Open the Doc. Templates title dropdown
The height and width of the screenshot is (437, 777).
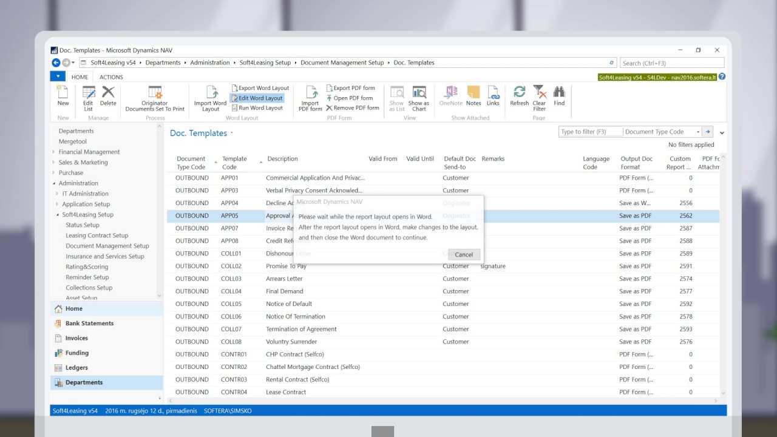[x=232, y=134]
